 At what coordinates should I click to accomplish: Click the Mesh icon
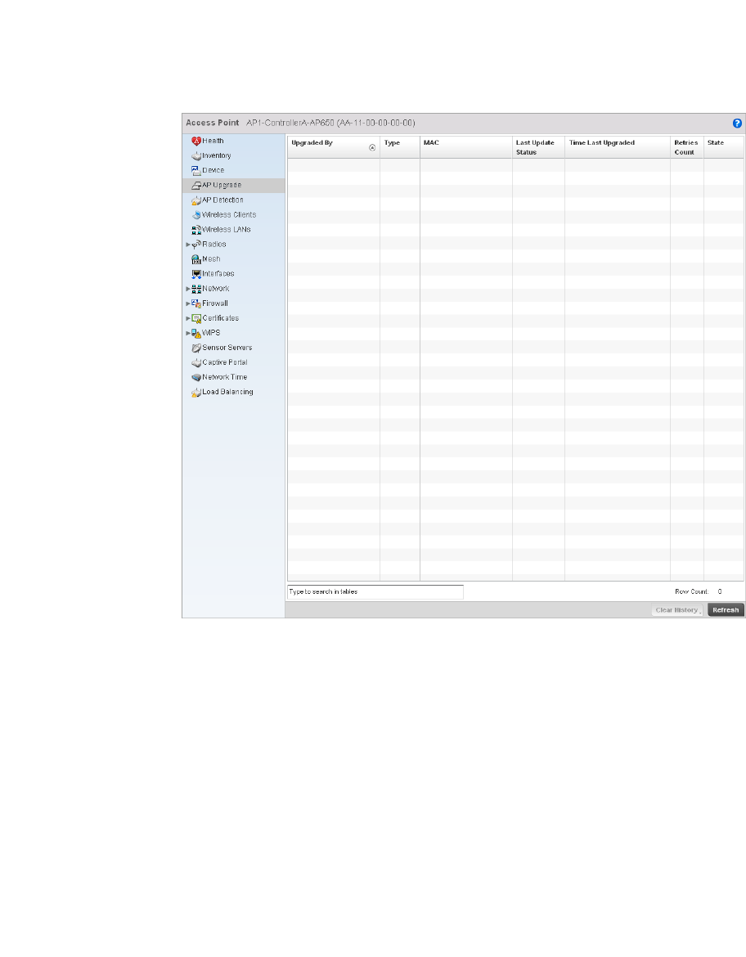point(196,259)
